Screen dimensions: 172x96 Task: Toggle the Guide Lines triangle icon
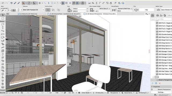(23, 3)
